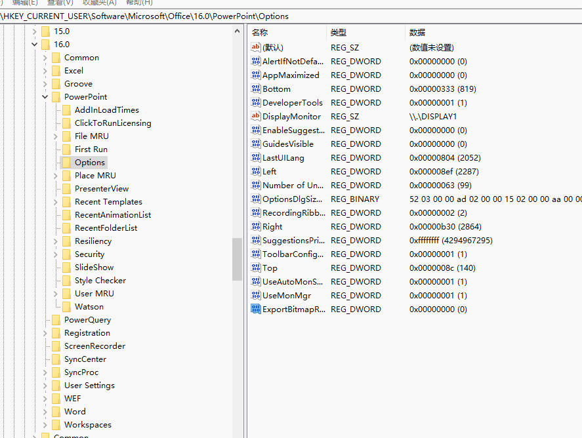Select the EnableSuggest... value name
The height and width of the screenshot is (438, 582).
coord(293,130)
